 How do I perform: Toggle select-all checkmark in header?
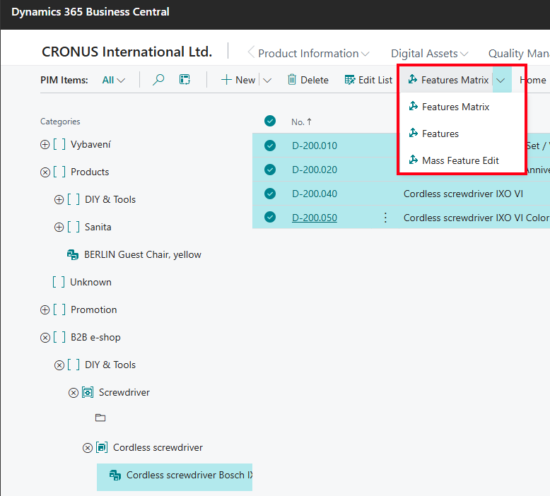[x=270, y=121]
